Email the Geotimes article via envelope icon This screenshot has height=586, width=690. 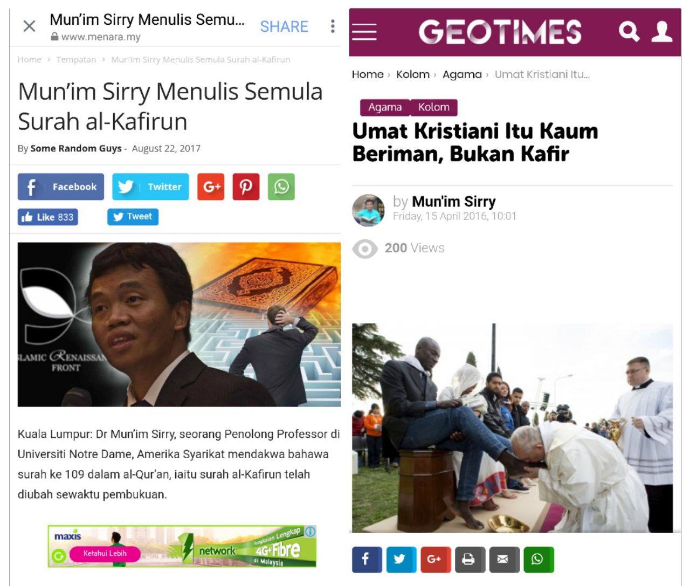point(503,559)
